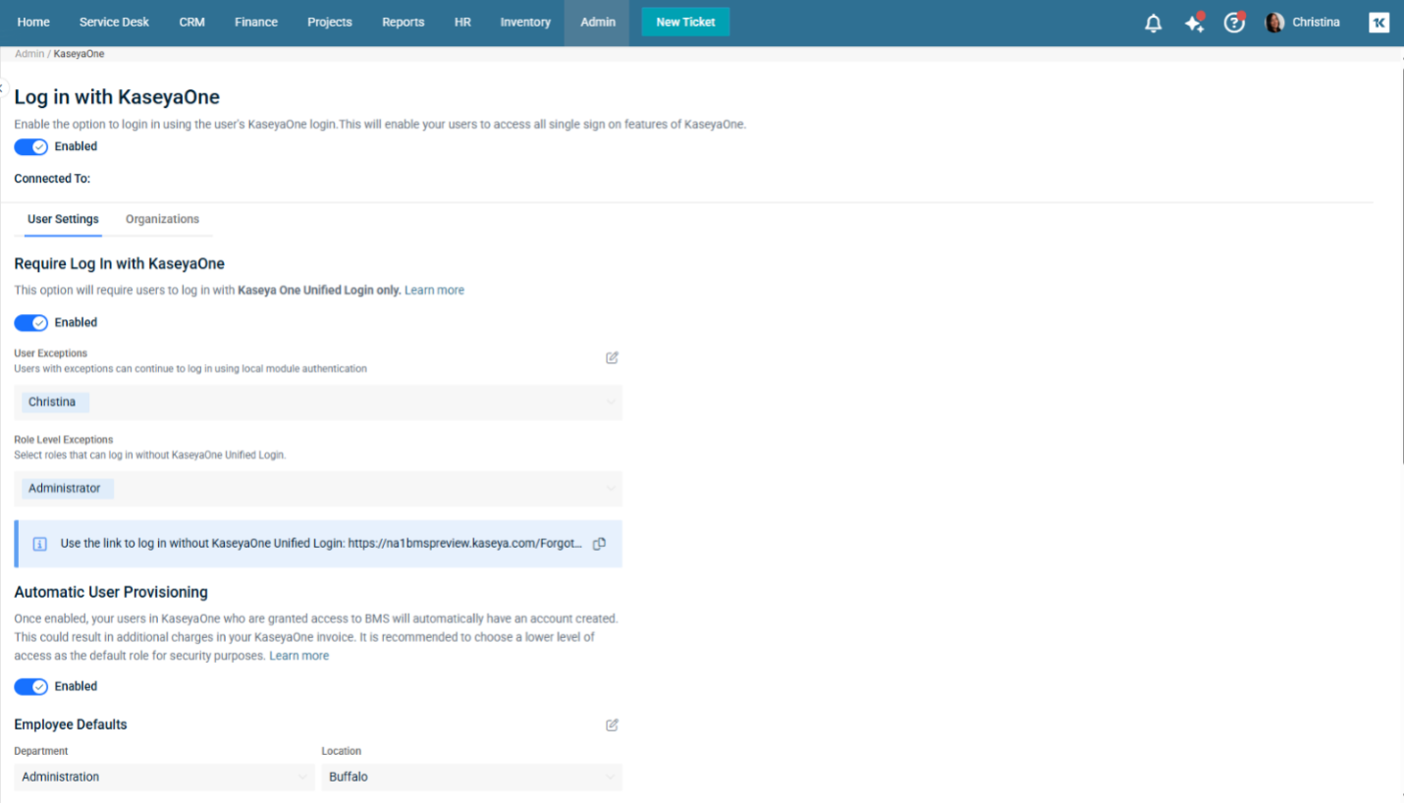Open the notifications bell
1404x806 pixels.
click(x=1154, y=23)
